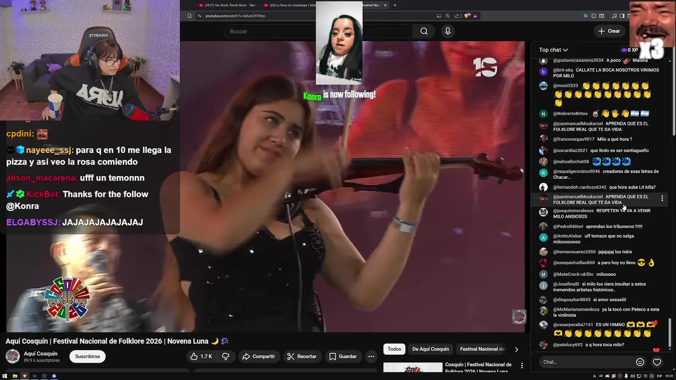This screenshot has height=380, width=676.
Task: Click username @patolucy692 in chat
Action: (x=568, y=345)
